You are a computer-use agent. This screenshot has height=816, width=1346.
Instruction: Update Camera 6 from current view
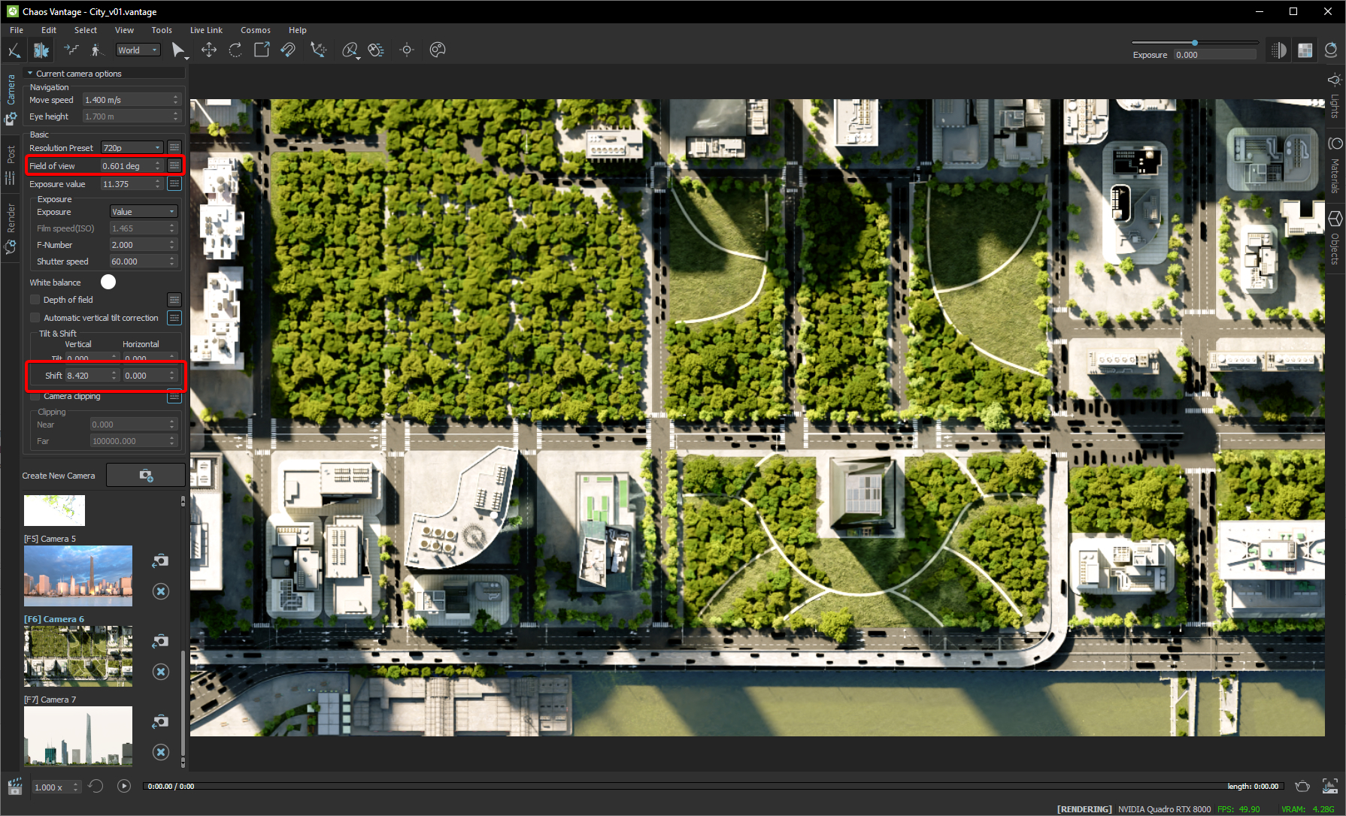[x=160, y=641]
